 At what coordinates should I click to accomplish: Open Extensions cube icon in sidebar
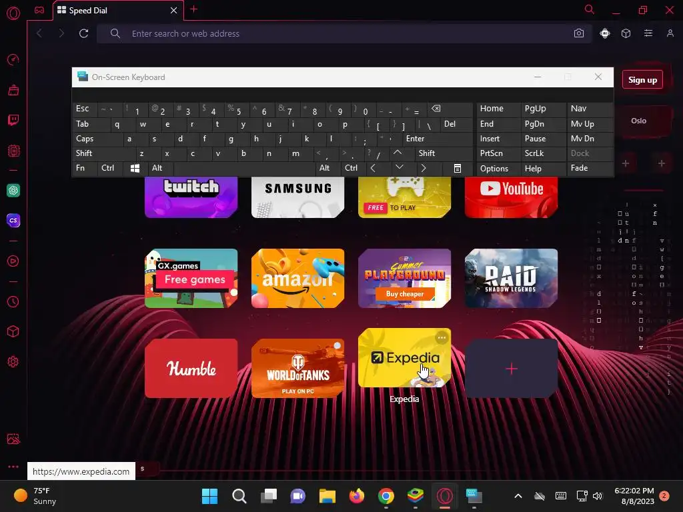point(13,332)
